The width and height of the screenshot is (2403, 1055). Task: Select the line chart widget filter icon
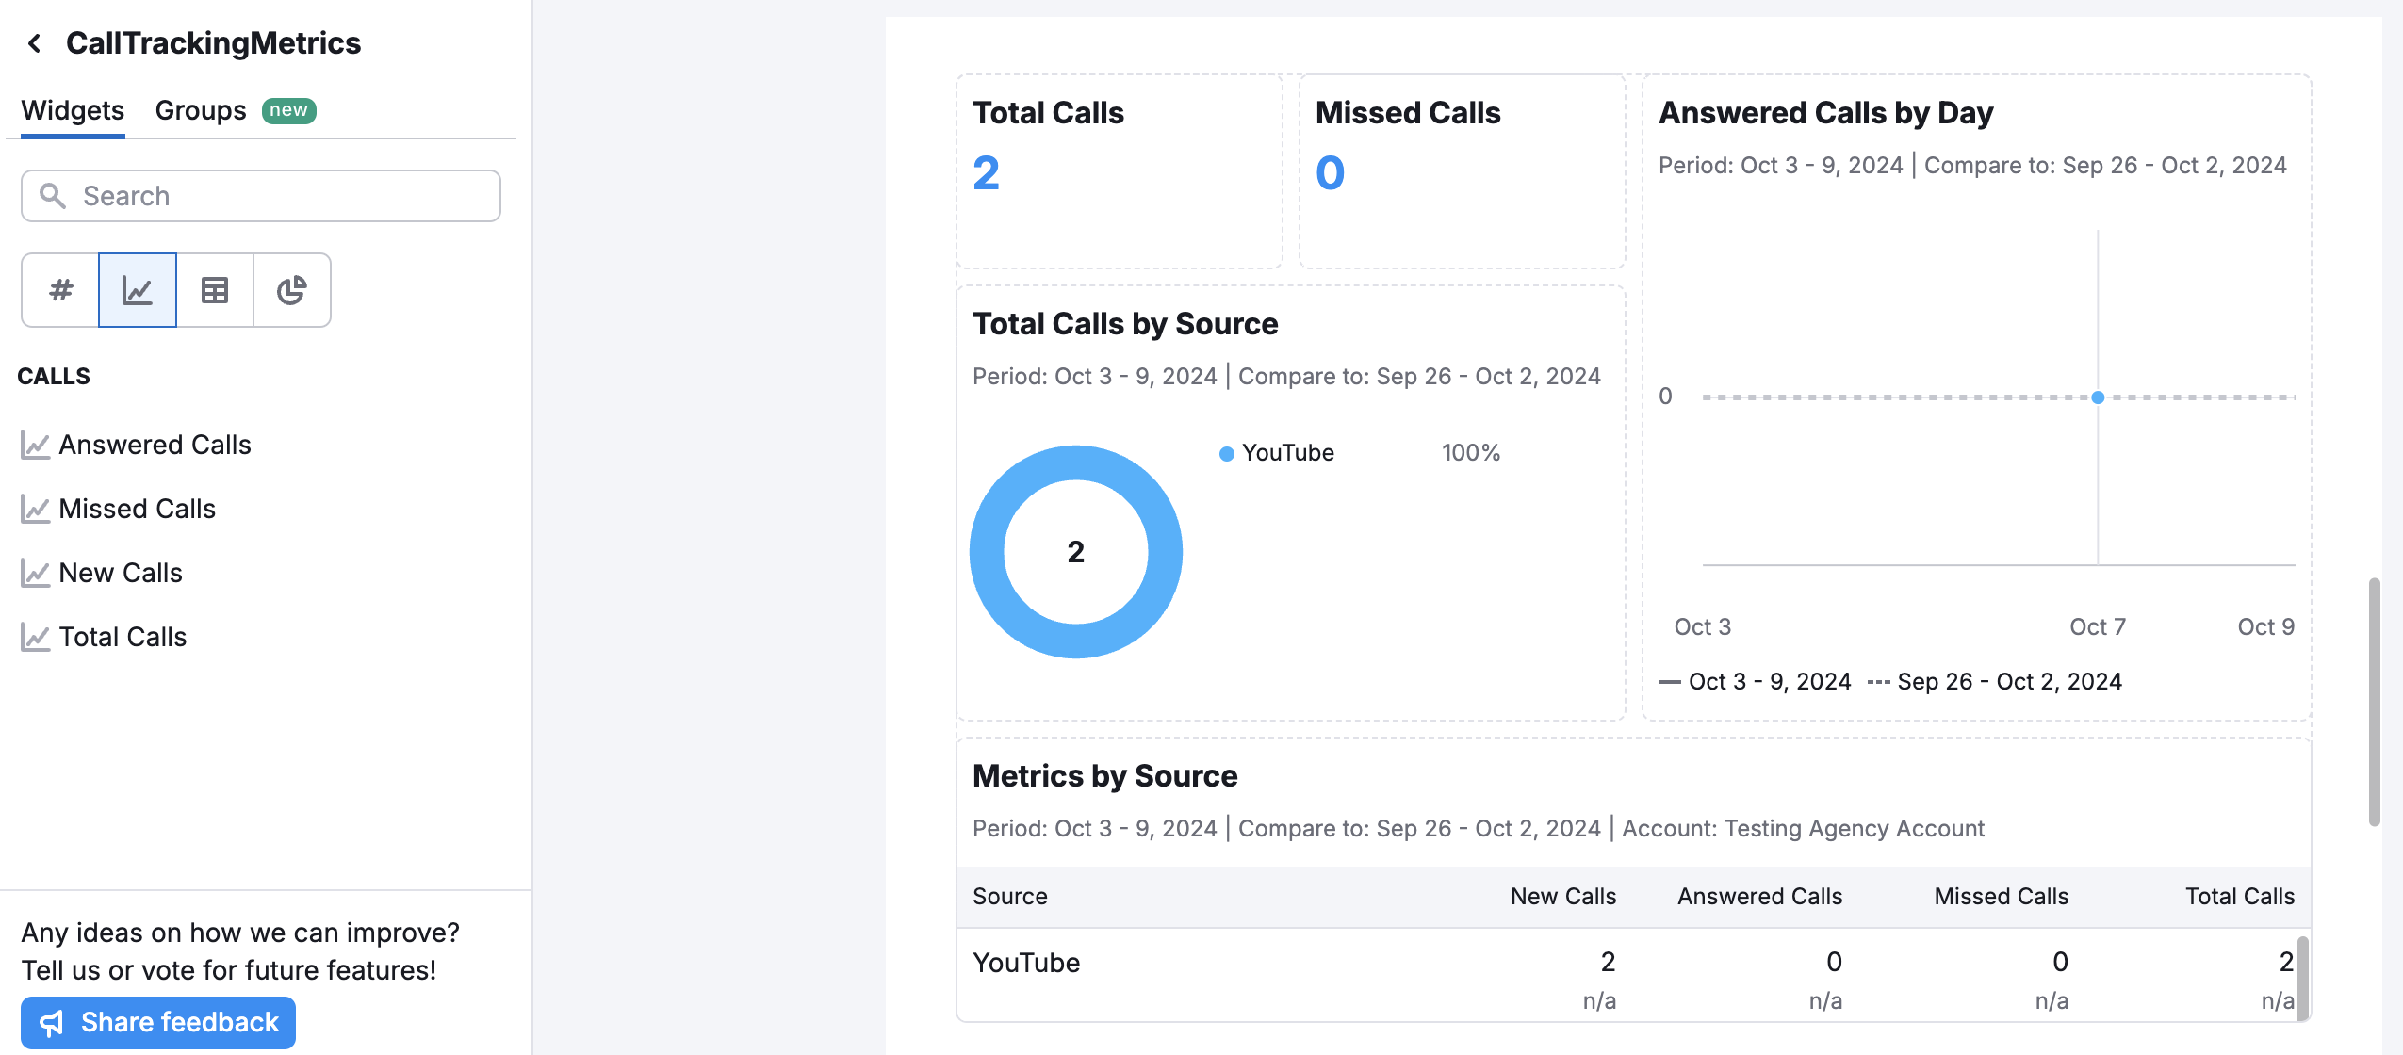137,290
